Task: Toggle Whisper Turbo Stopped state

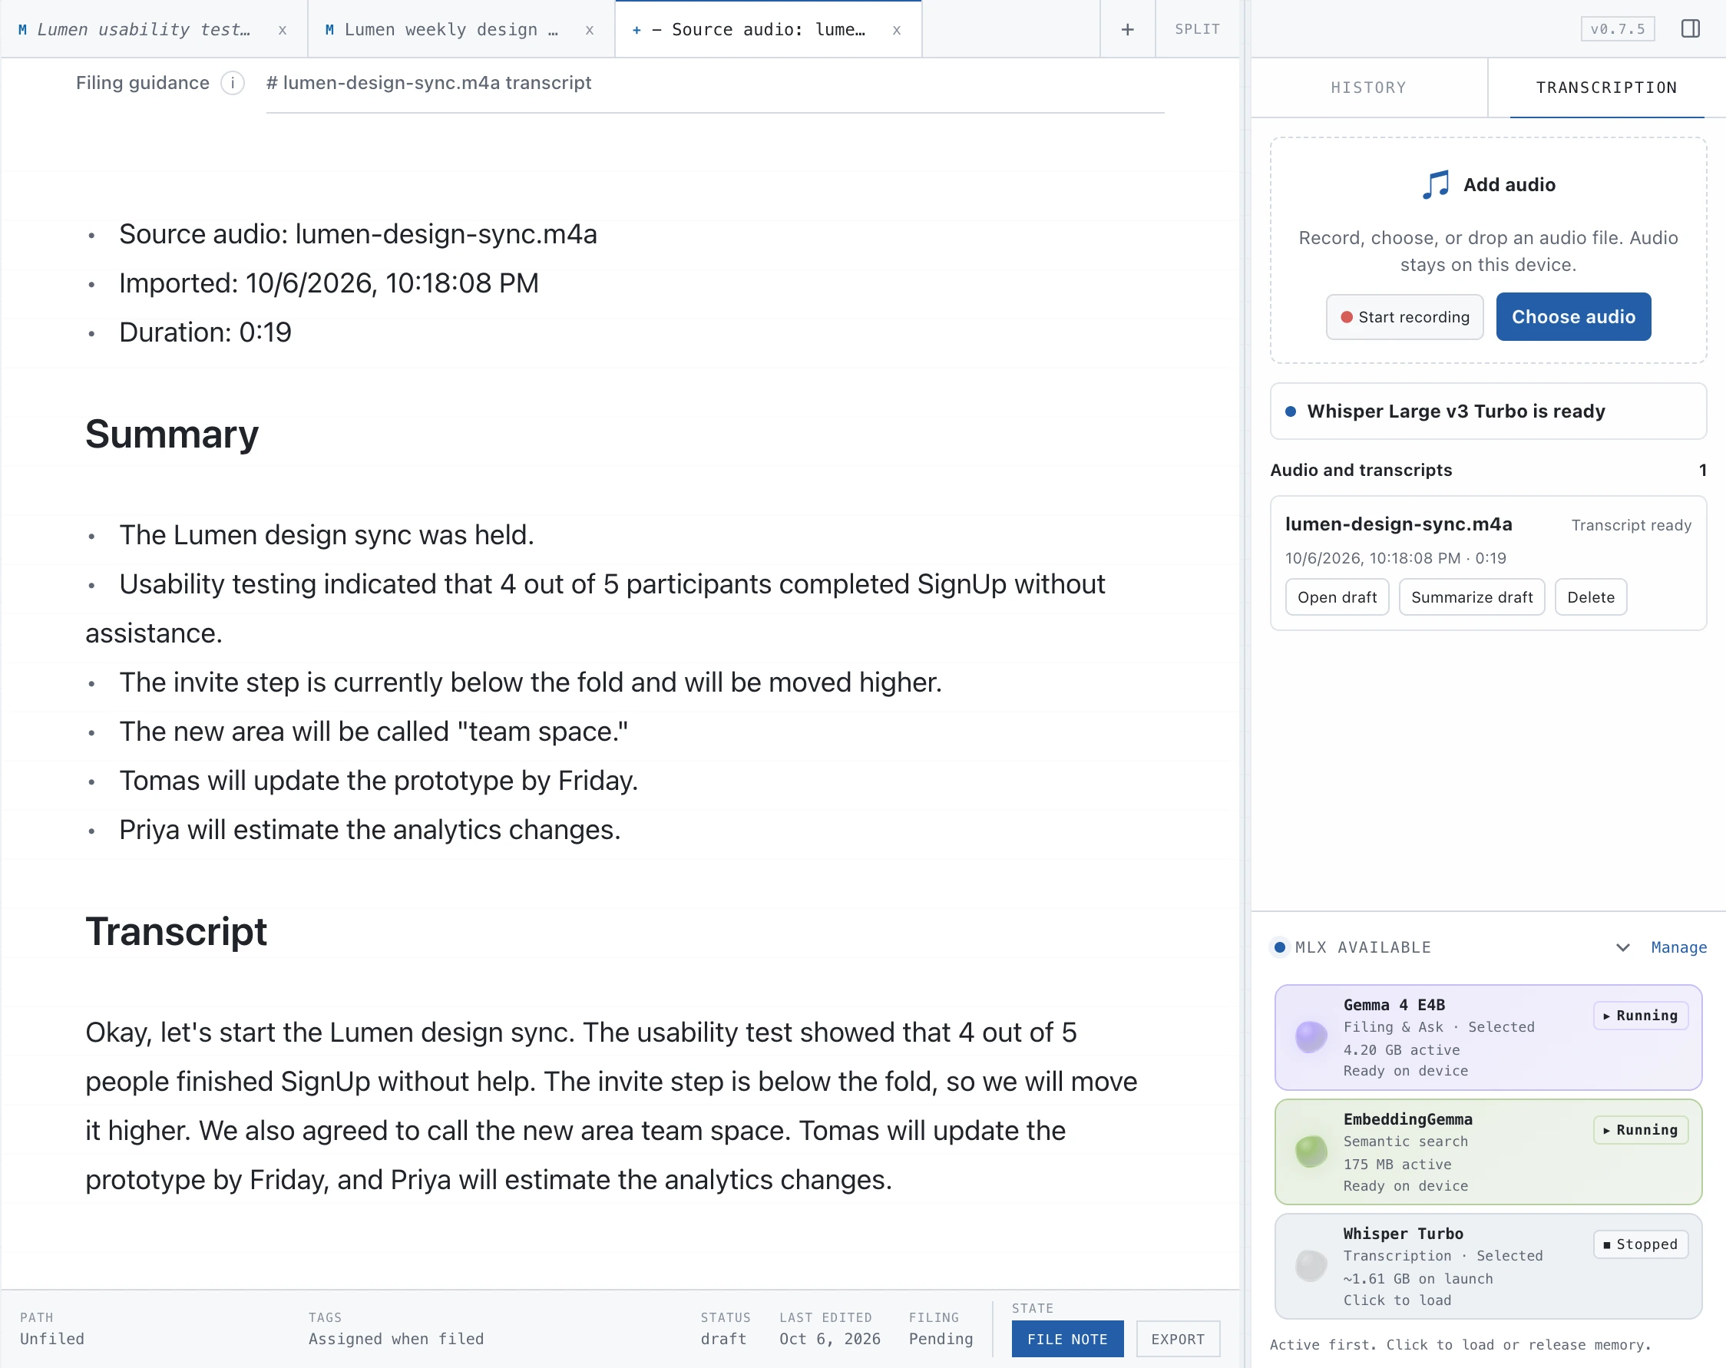Action: 1640,1244
